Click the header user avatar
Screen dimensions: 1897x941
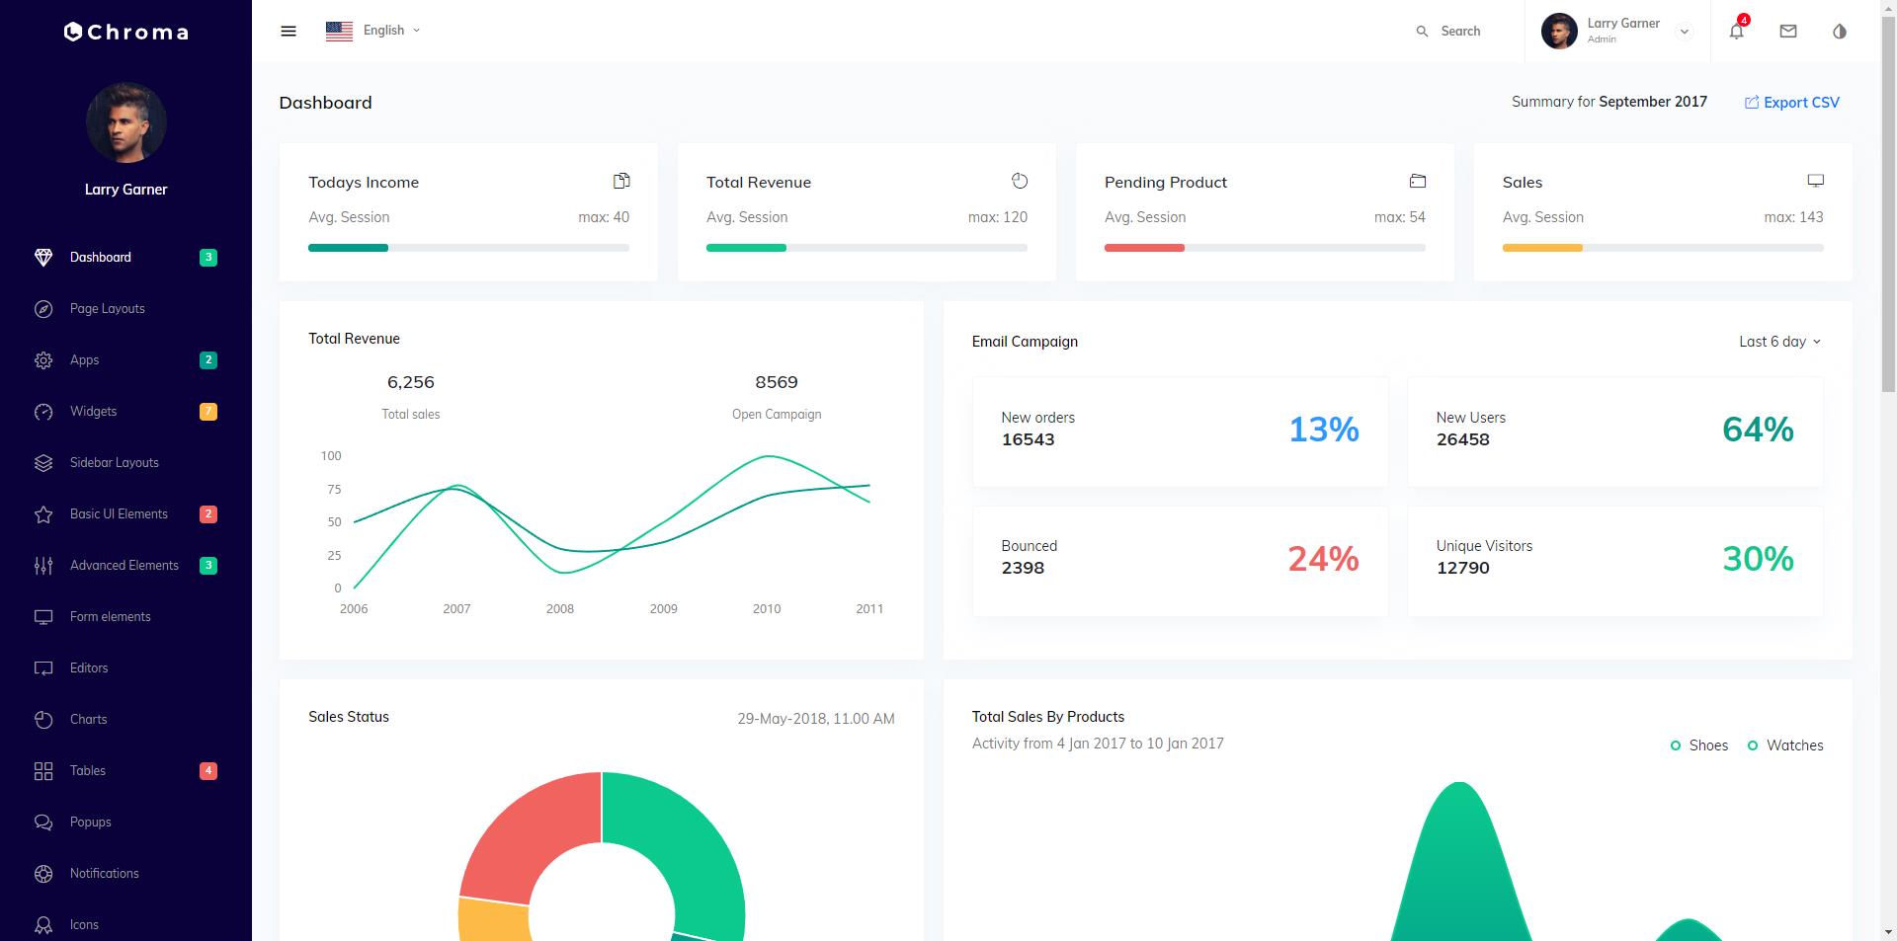click(1559, 32)
